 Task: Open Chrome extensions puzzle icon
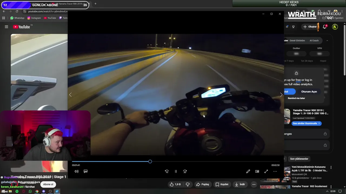319,11
